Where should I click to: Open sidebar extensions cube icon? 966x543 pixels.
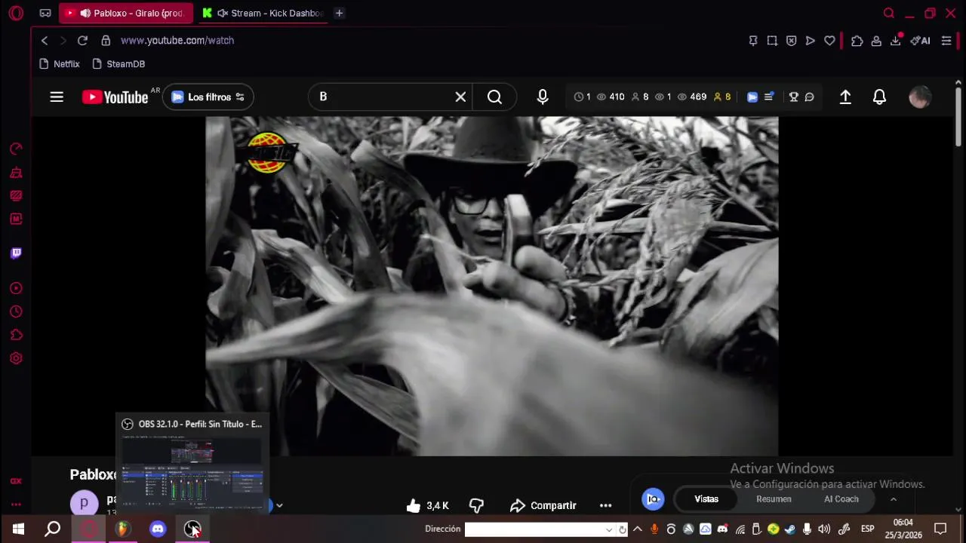coord(16,335)
